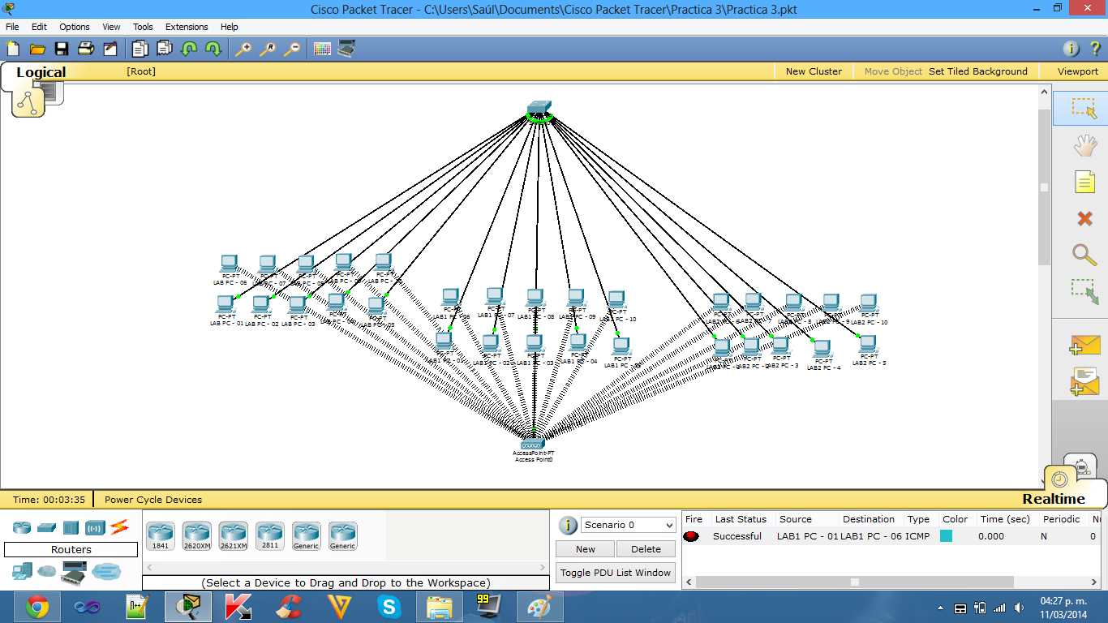The width and height of the screenshot is (1108, 623).
Task: Open the Tools menu
Action: pos(143,27)
